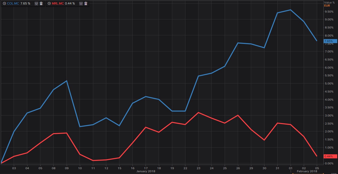Click the 0.00% y-axis label
This screenshot has width=338, height=174.
tap(329, 163)
